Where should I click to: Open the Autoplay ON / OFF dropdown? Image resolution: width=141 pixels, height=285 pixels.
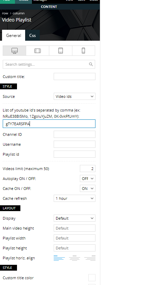coord(88,179)
